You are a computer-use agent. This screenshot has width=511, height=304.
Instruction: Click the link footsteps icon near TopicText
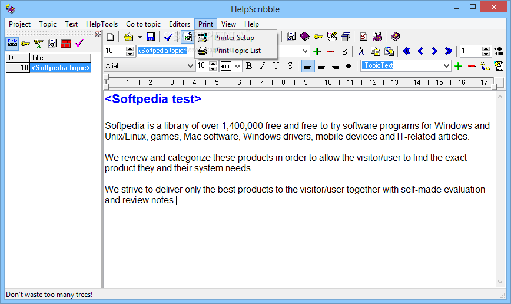click(x=485, y=66)
